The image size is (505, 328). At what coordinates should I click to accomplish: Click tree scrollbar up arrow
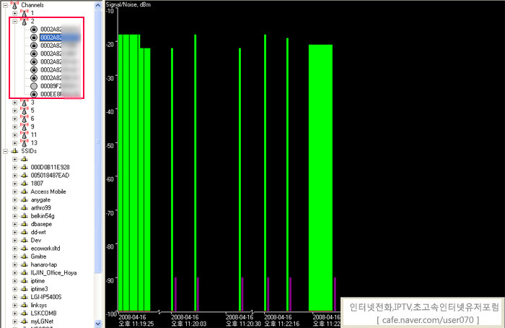98,5
